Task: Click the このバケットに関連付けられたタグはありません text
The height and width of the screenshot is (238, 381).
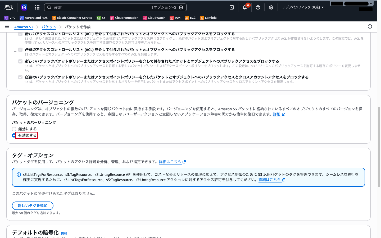Action: click(x=54, y=194)
